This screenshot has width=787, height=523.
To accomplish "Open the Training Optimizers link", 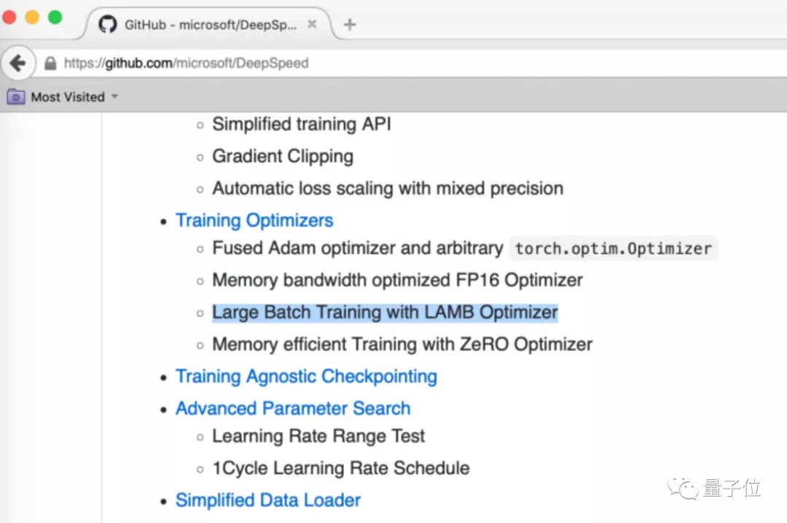I will click(254, 220).
